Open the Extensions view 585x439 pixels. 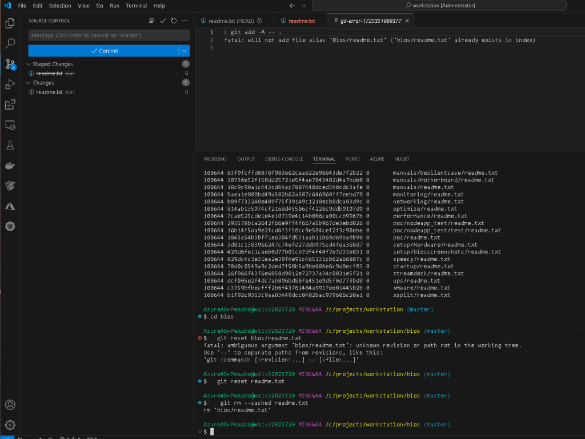pyautogui.click(x=10, y=104)
